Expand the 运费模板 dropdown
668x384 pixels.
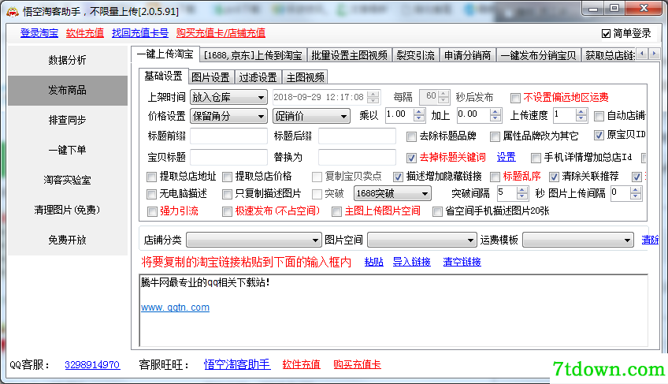point(578,240)
